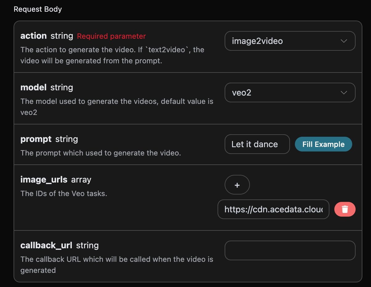Click the empty callback_url input field
This screenshot has height=287, width=371.
click(290, 250)
